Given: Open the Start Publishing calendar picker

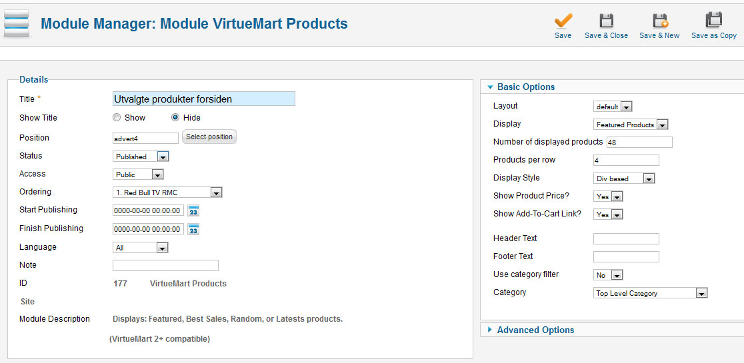Looking at the screenshot, I should point(193,210).
